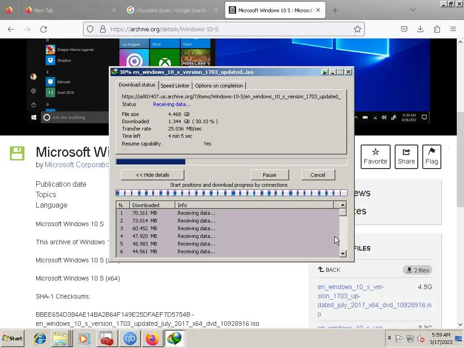The height and width of the screenshot is (348, 464).
Task: Open a new tab with plus button
Action: click(335, 10)
